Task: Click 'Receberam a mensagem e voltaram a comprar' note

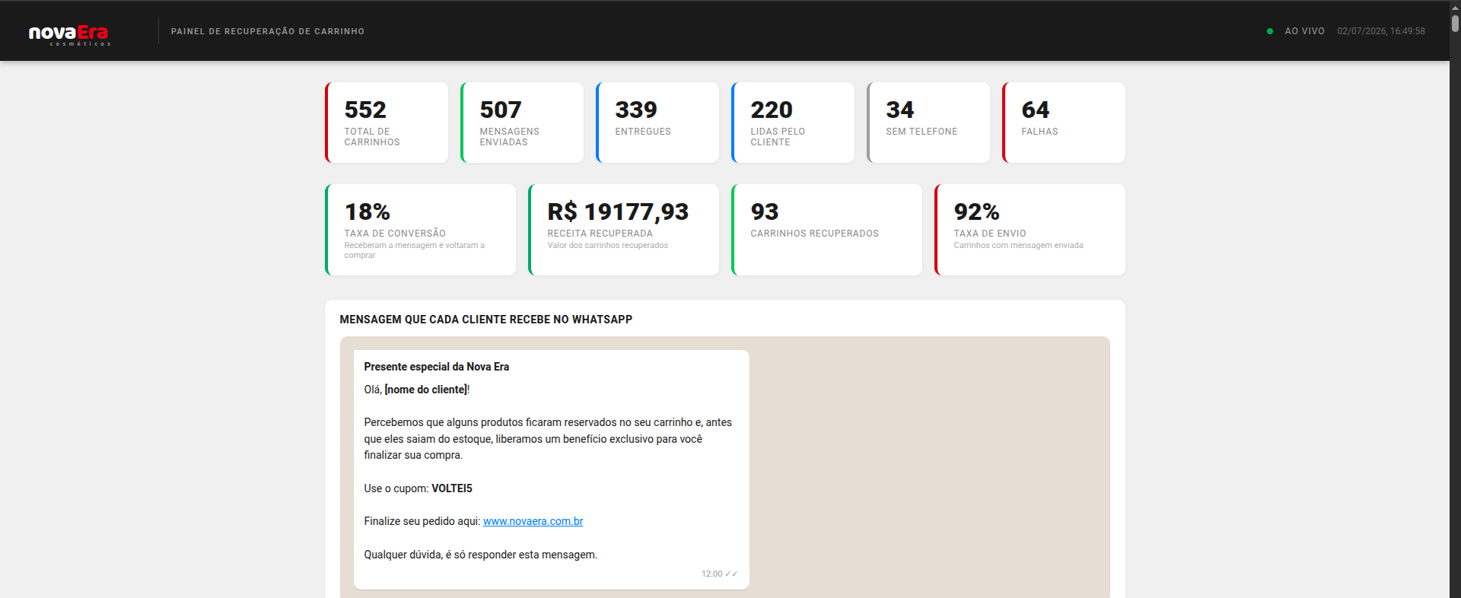Action: click(x=415, y=250)
